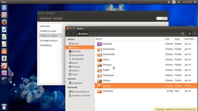198x111 pixels.
Task: Switch to list view in Files
Action: tap(189, 34)
